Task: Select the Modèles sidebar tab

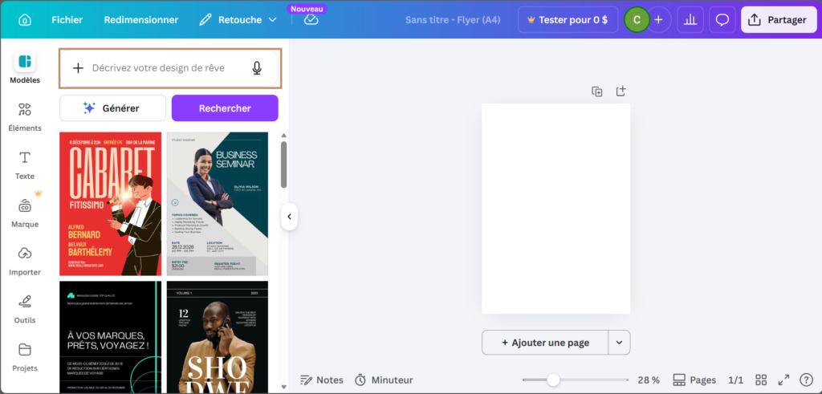Action: (25, 68)
